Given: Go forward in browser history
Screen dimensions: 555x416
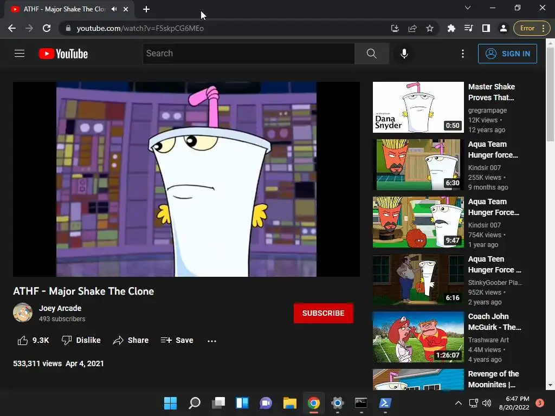Looking at the screenshot, I should tap(29, 28).
